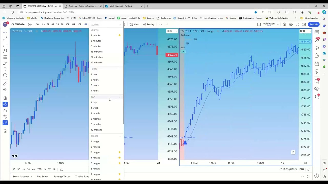Toggle stay in drawing mode
Viewport: 328px width, 184px height.
(x=5, y=104)
